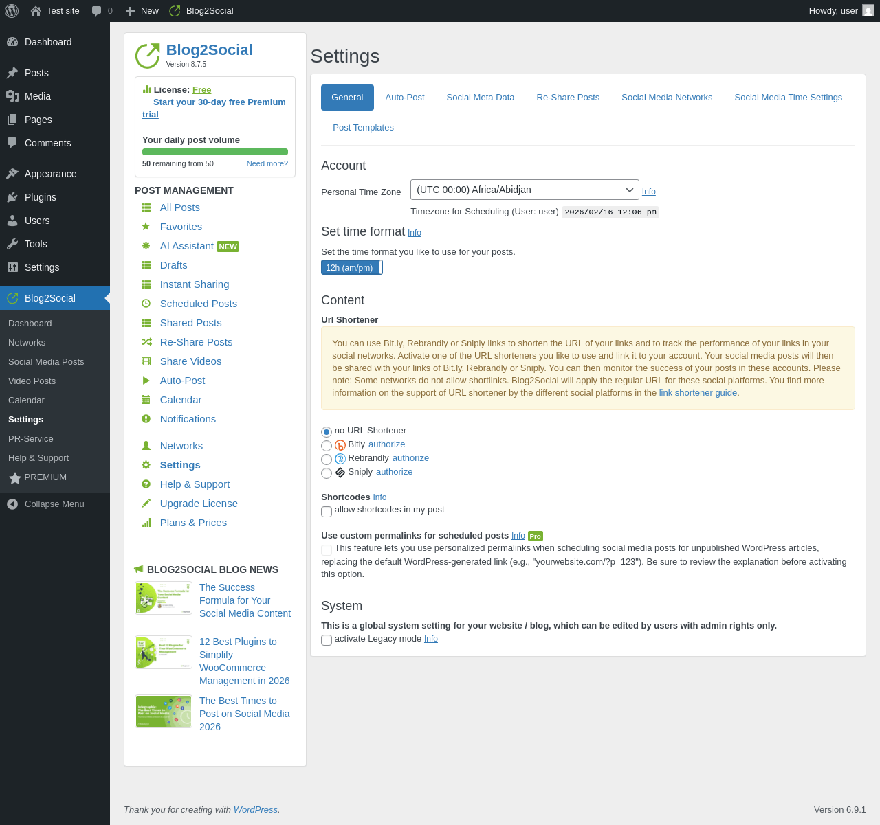Open the Social Meta Data tab
This screenshot has width=880, height=825.
[481, 98]
